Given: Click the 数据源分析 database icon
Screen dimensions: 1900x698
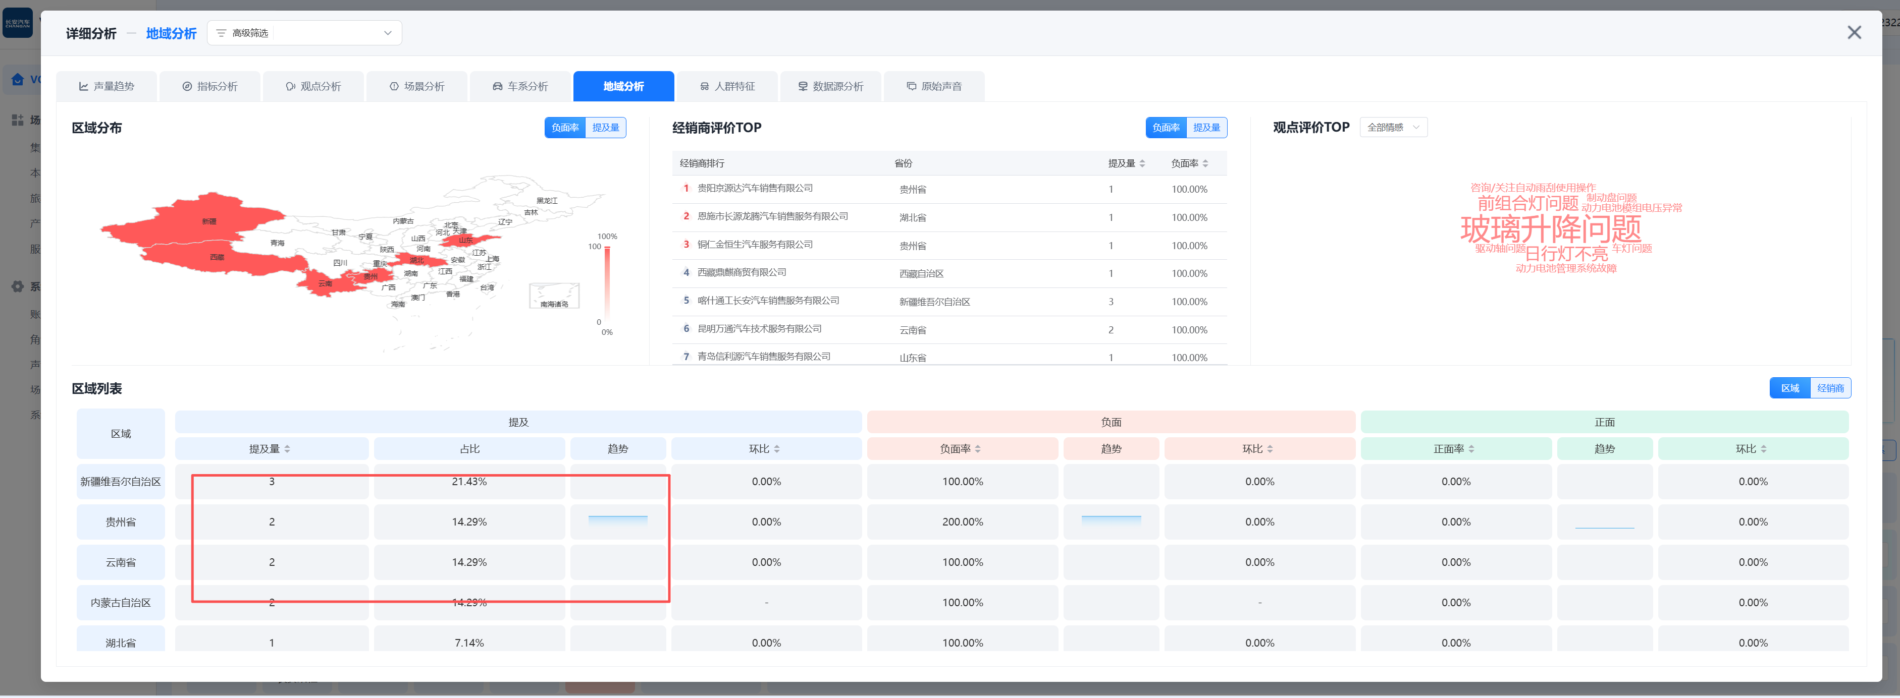Looking at the screenshot, I should tap(803, 86).
